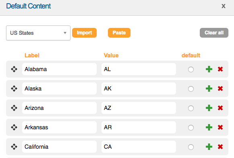Viewport: 234px width, 158px height.
Task: Remove the Arizona row
Action: [220, 108]
